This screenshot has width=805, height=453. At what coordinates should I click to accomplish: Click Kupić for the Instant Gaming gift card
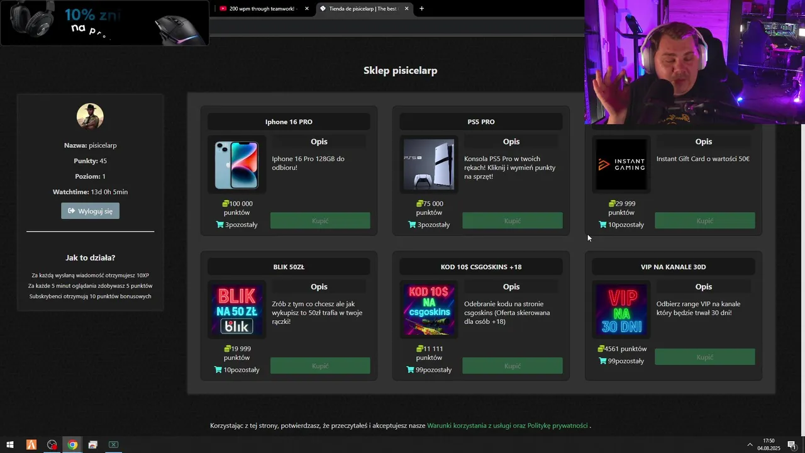click(704, 221)
